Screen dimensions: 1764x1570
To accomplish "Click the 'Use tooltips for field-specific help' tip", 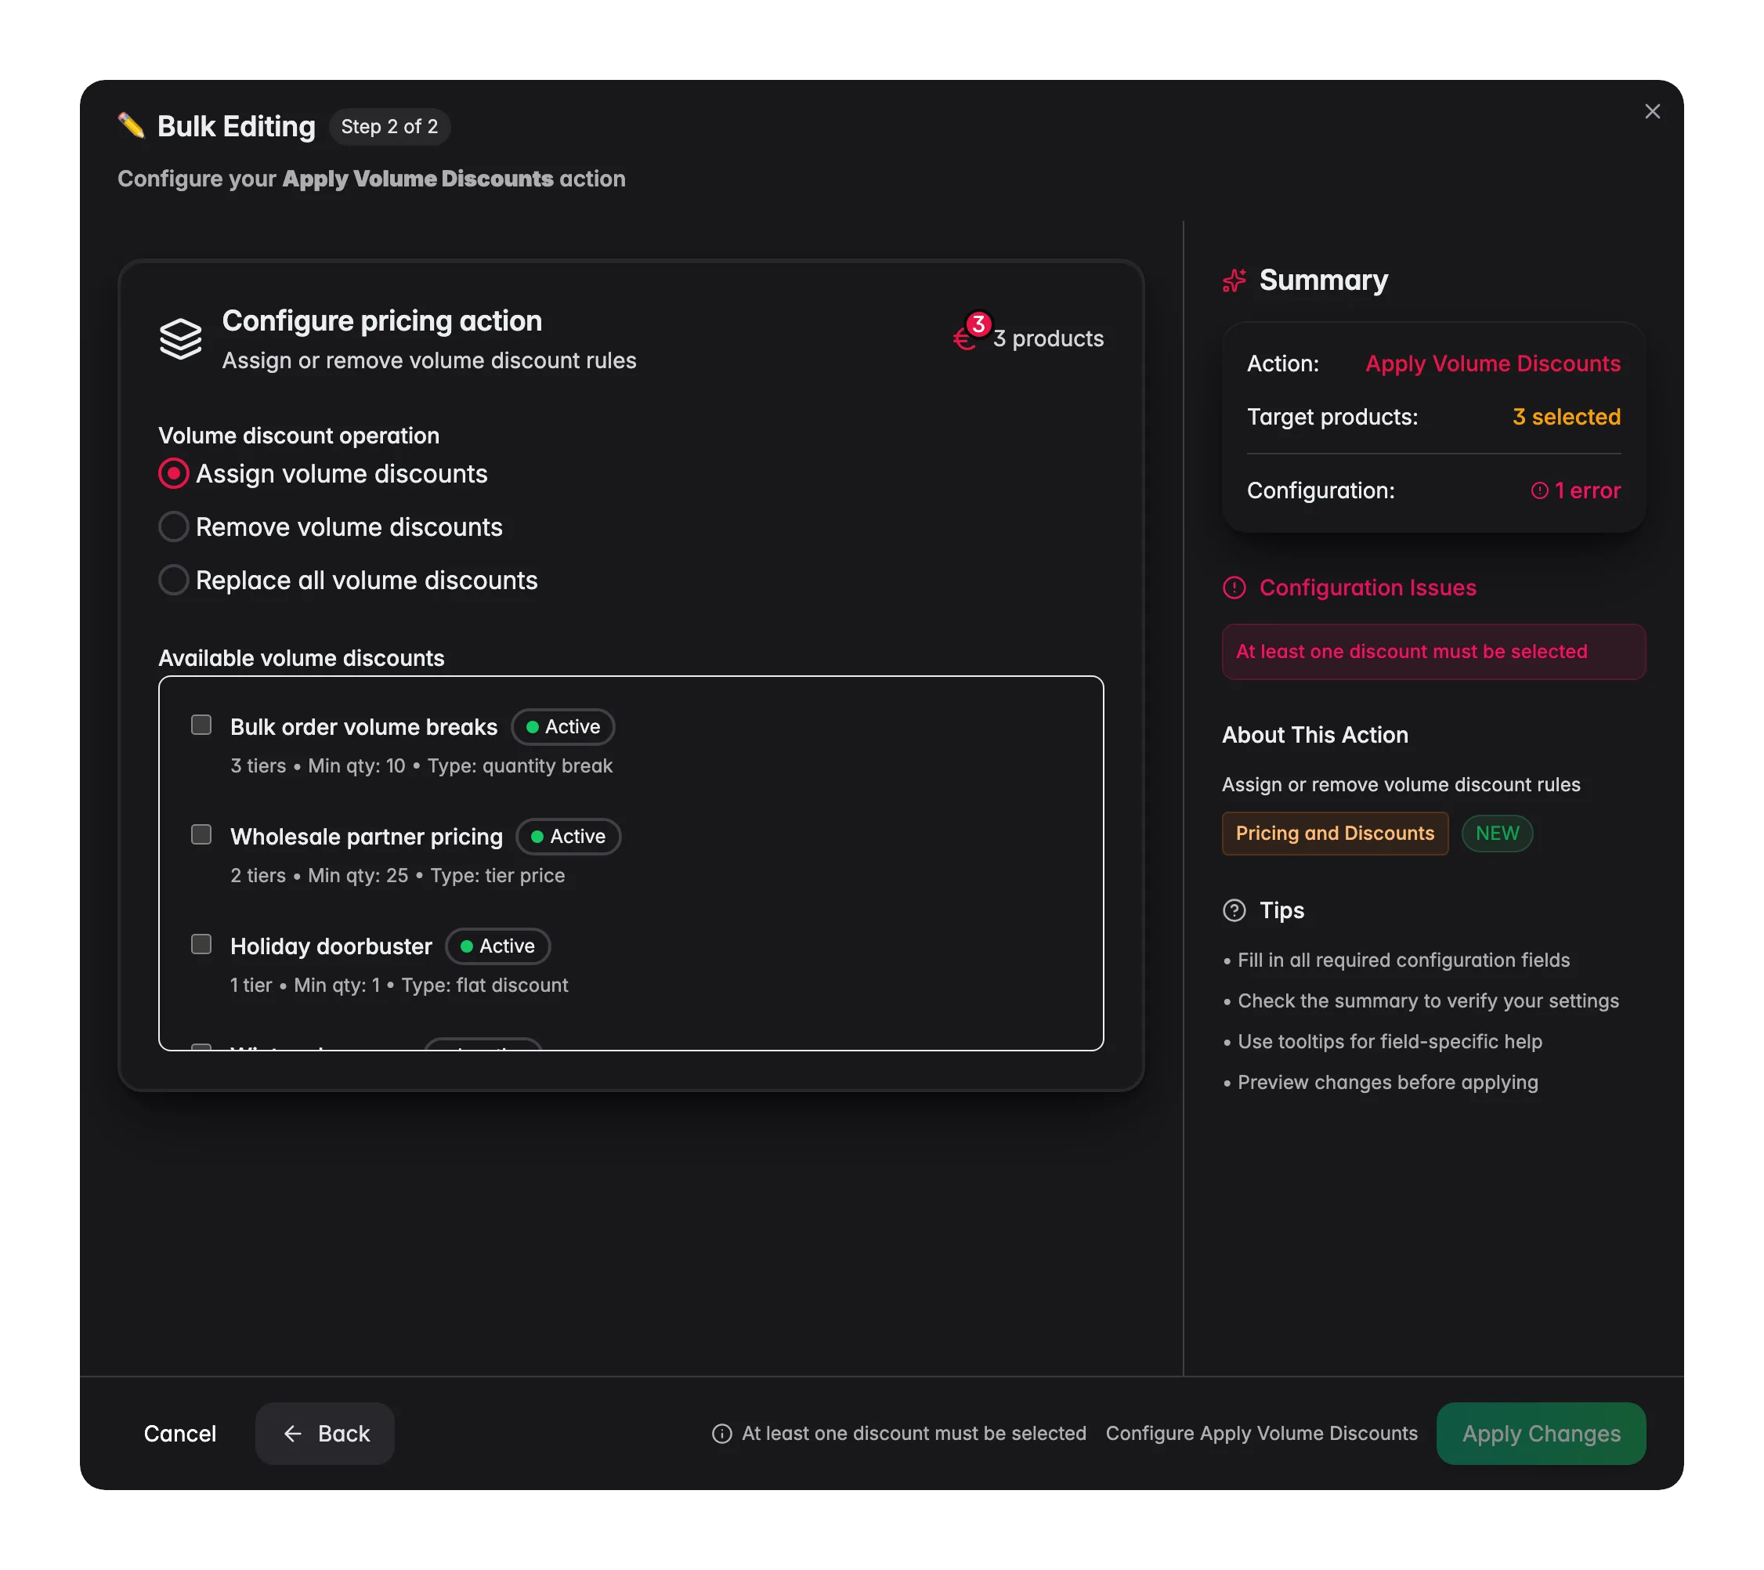I will pyautogui.click(x=1390, y=1042).
